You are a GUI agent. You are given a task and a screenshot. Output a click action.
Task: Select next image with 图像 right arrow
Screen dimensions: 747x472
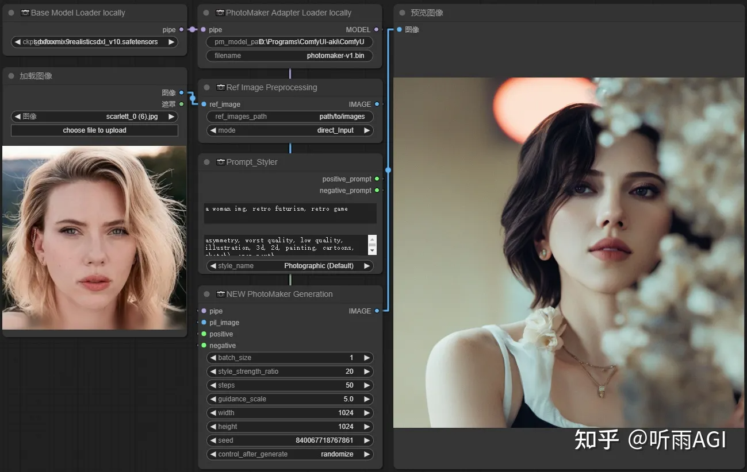point(171,117)
